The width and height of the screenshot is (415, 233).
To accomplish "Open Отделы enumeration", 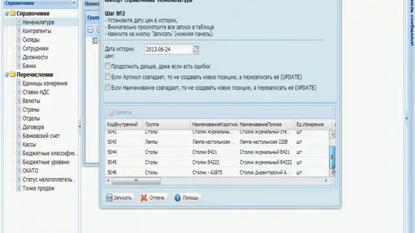I will (x=31, y=118).
